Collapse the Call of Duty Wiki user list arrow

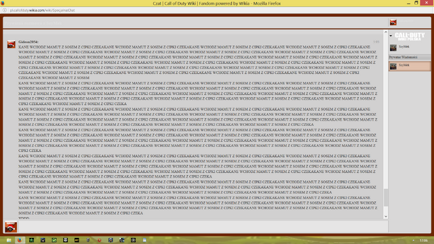click(391, 36)
